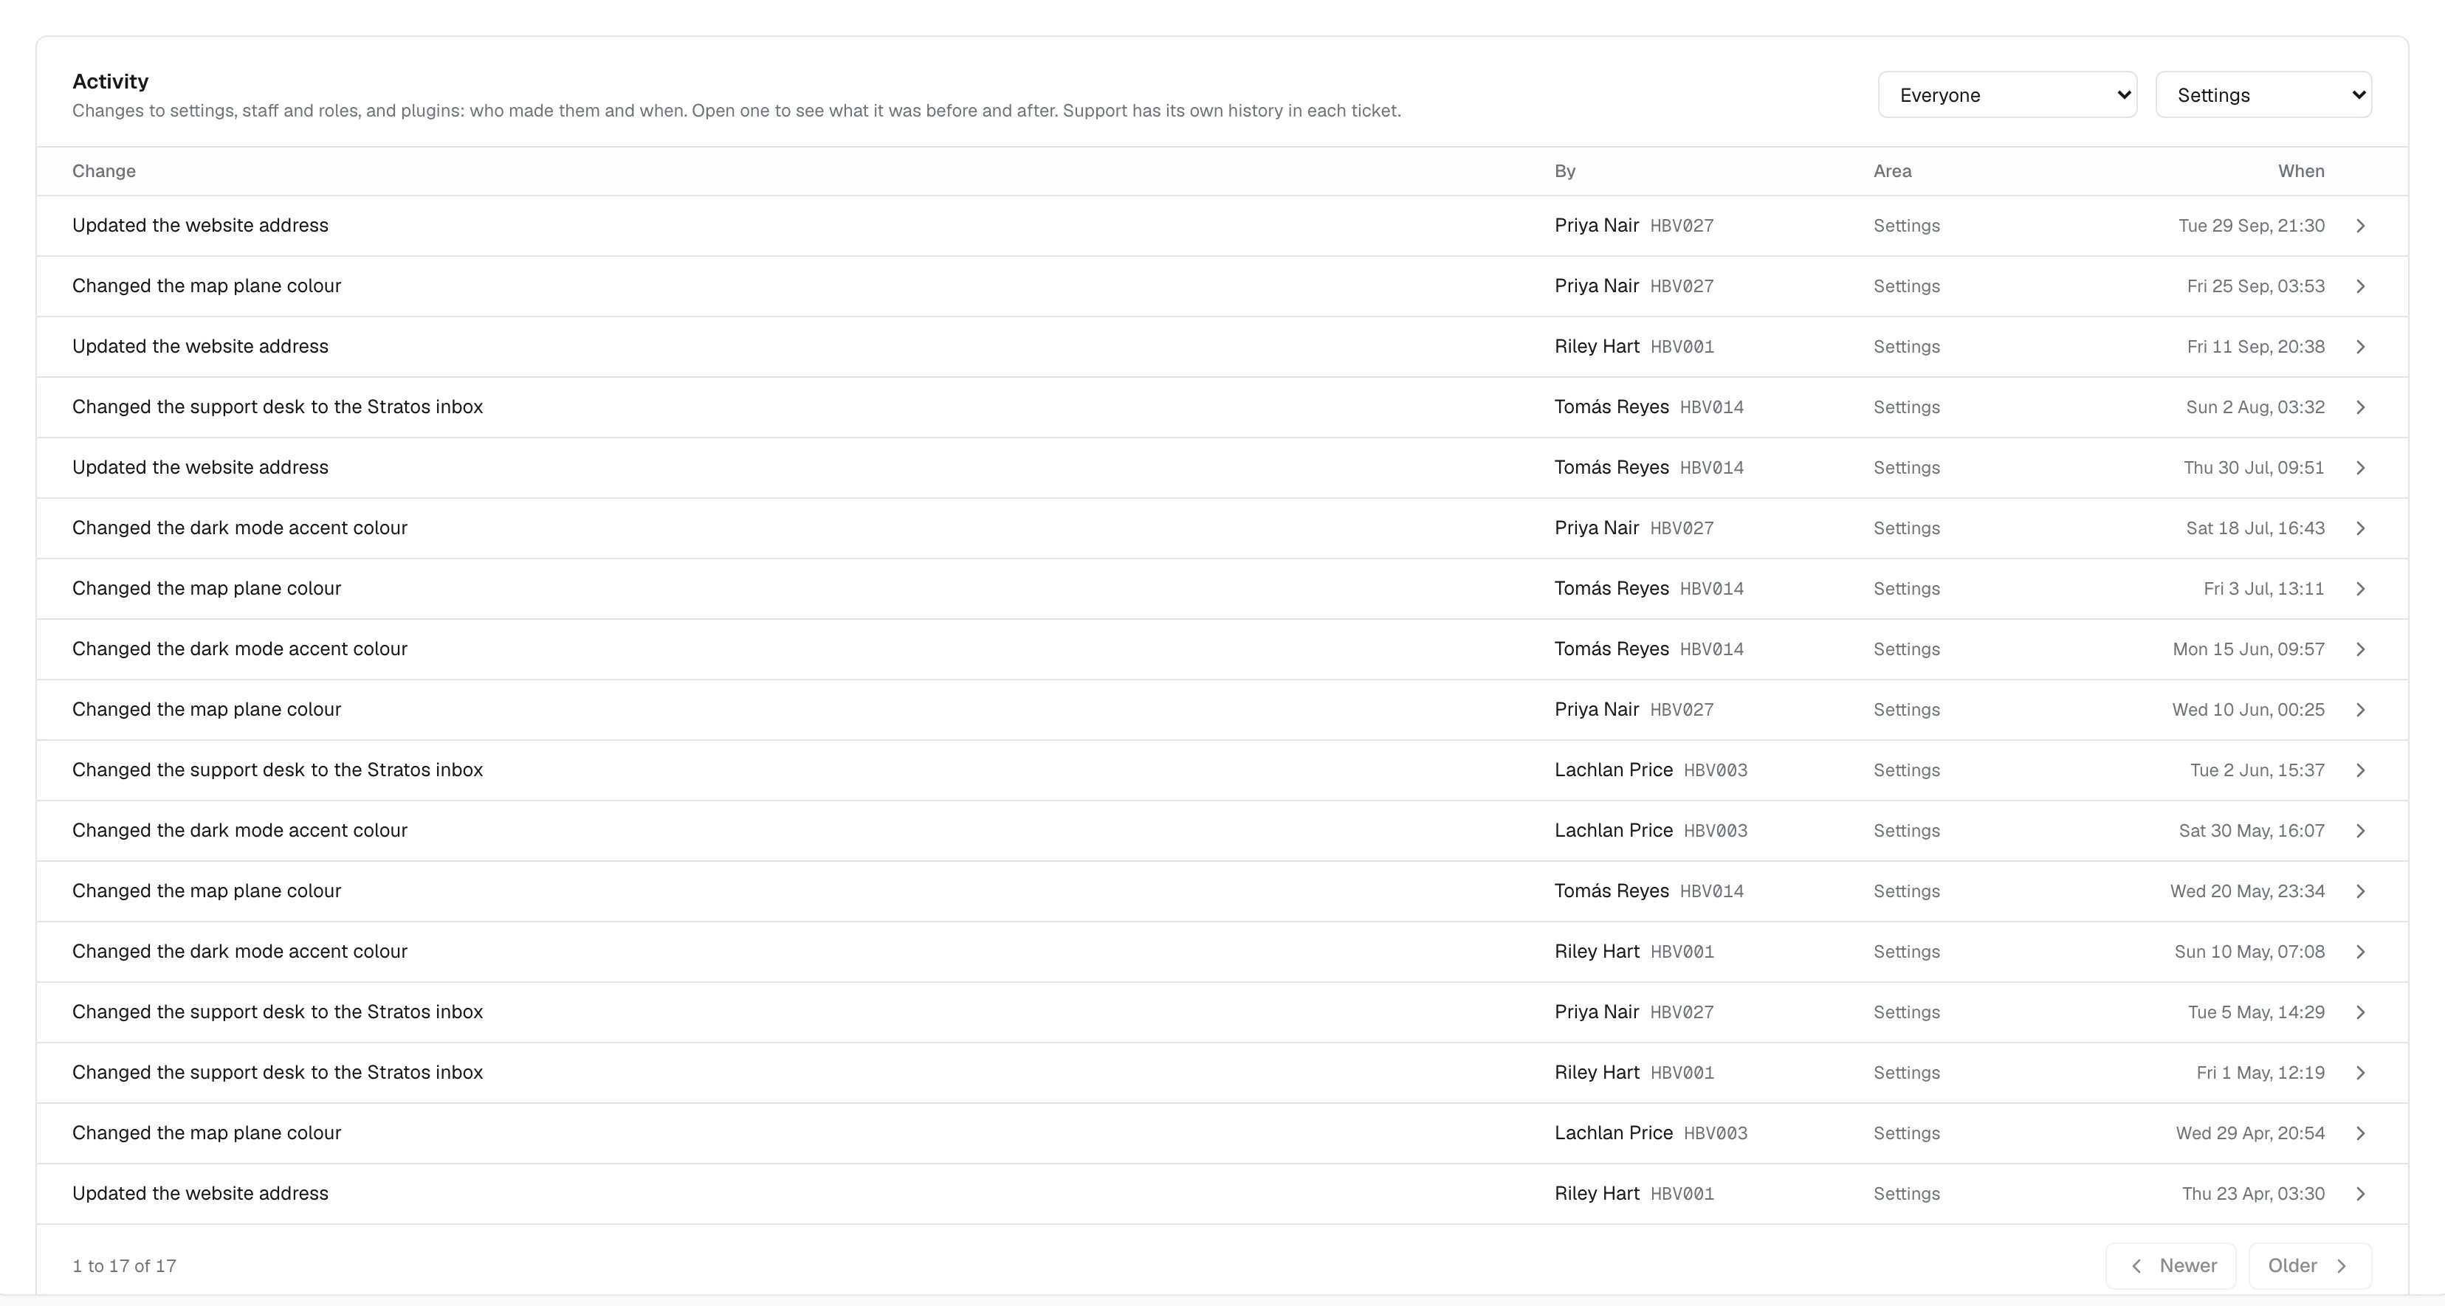Open the Settings area filter dropdown
2445x1306 pixels.
click(2263, 95)
